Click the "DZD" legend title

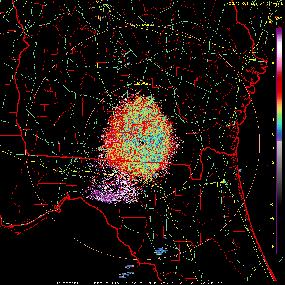coord(278,19)
